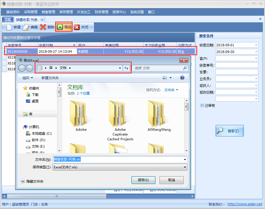Click the 导出 Excel export icon
Viewport: 265px width, 209px height.
pyautogui.click(x=60, y=27)
